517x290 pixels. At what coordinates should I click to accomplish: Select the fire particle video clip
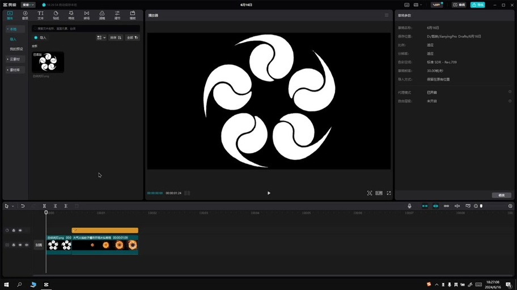tap(105, 245)
